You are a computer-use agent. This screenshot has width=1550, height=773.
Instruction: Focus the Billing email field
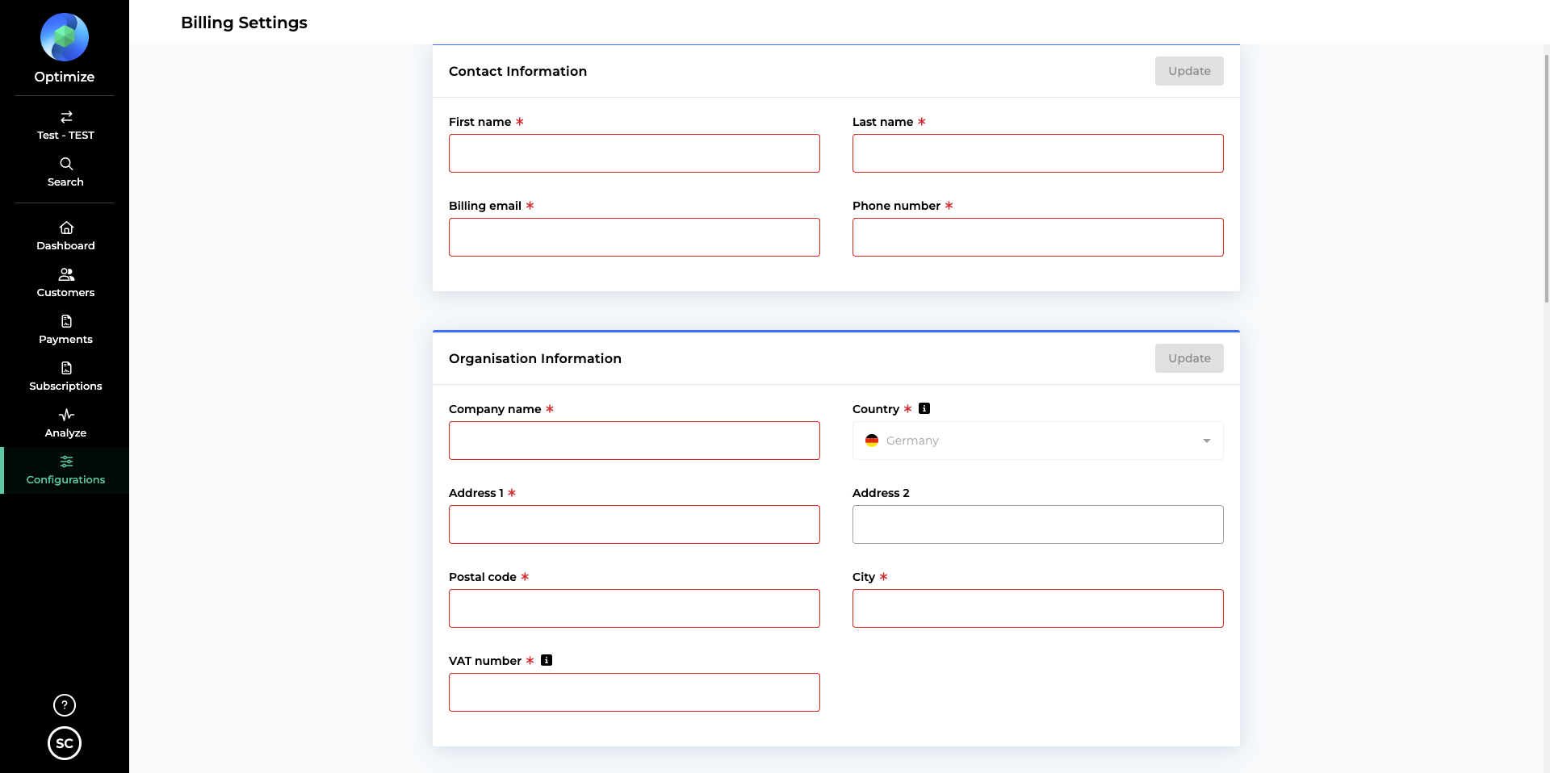coord(635,237)
